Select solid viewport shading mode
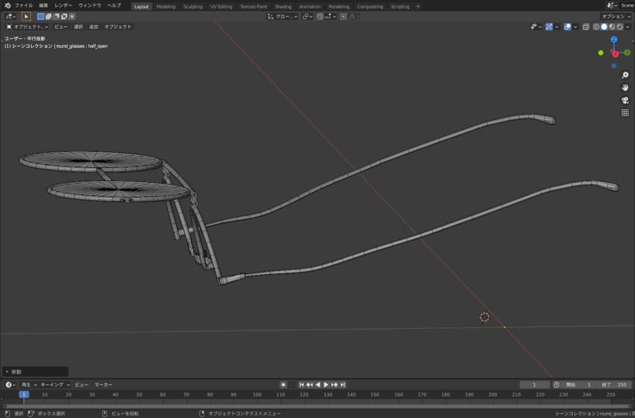This screenshot has height=418, width=635. 603,27
